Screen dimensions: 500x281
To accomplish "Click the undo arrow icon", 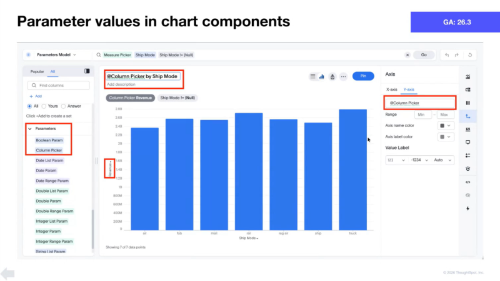I will (446, 55).
